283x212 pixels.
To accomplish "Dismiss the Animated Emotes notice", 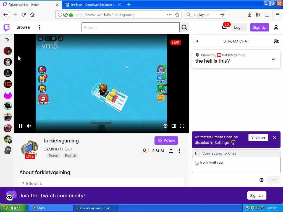I will (x=274, y=137).
